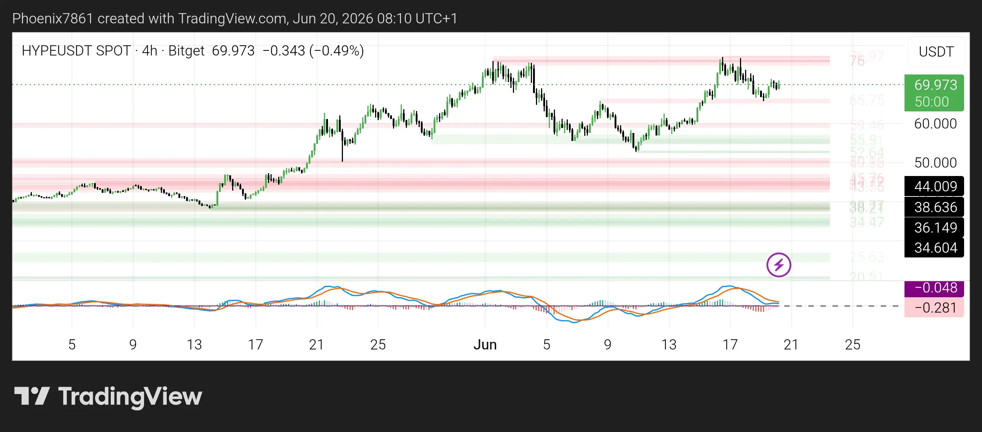Screen dimensions: 982x432
Task: Click the faded 25.63 level label
Action: (867, 257)
